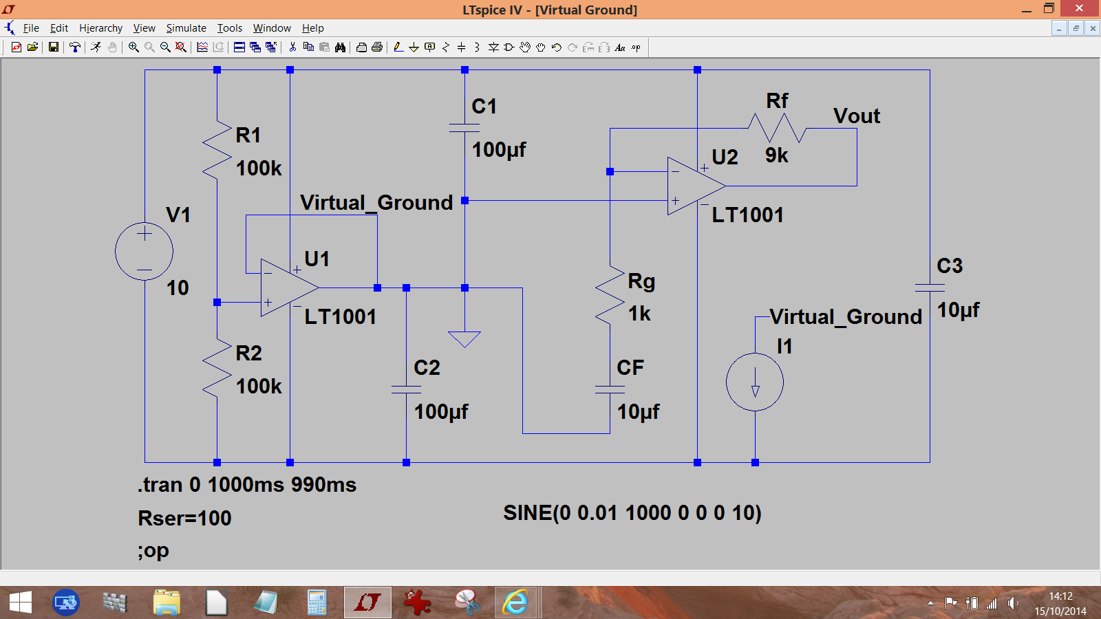
Task: Open the Simulate menu
Action: 186,28
